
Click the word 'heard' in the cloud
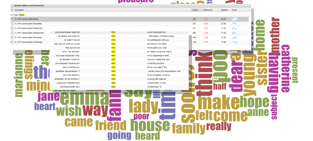tap(148, 136)
